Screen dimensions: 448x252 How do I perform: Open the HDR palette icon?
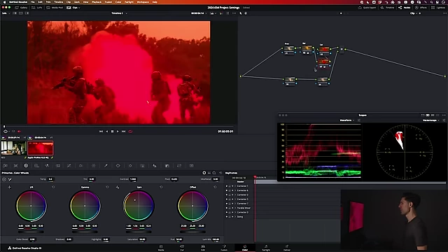[x=36, y=166]
